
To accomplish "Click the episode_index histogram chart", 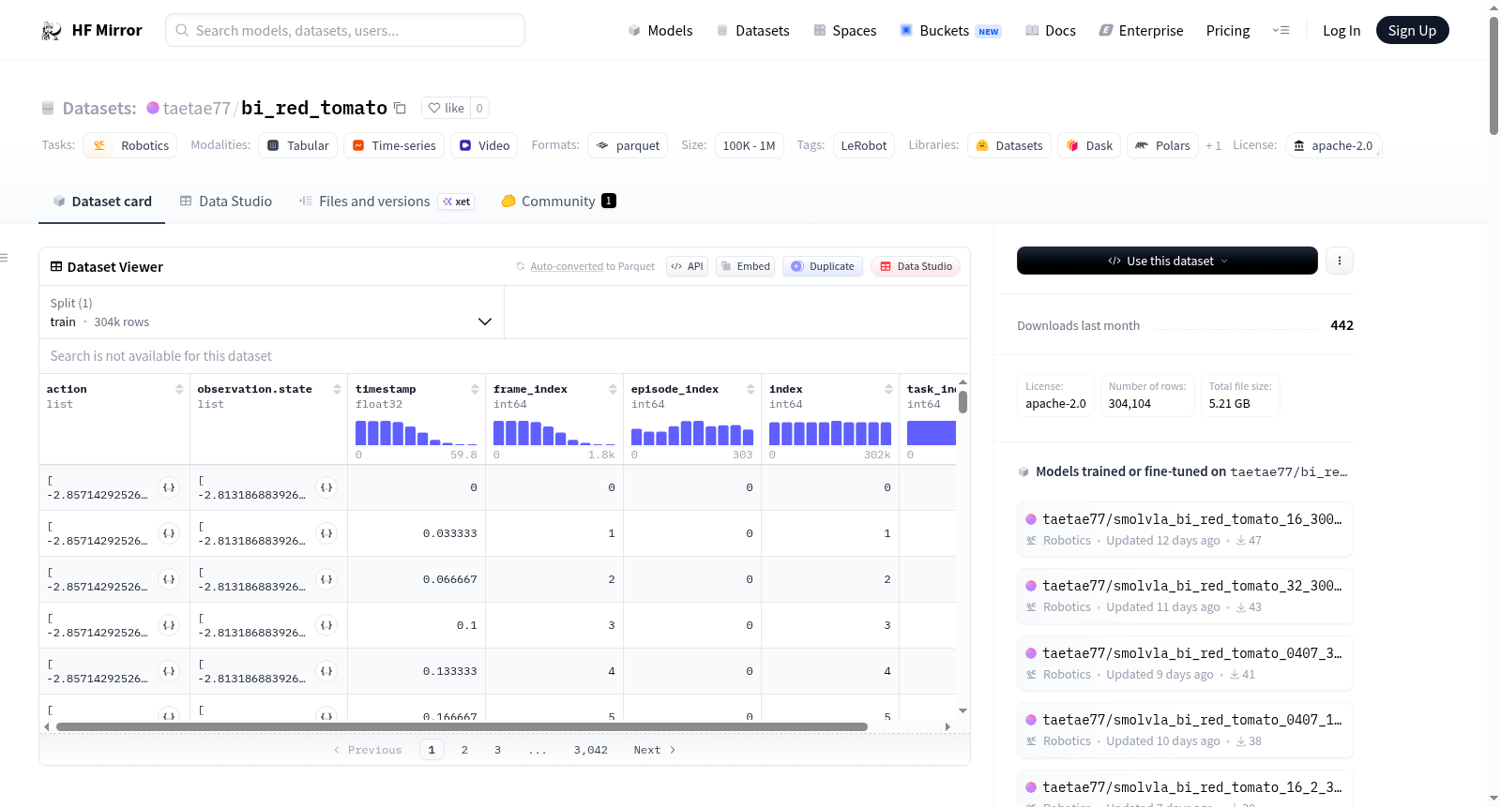I will [692, 433].
